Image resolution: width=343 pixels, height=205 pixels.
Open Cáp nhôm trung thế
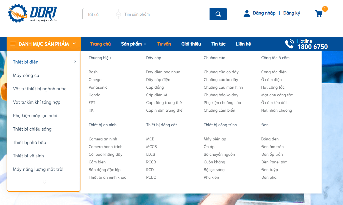click(x=164, y=110)
